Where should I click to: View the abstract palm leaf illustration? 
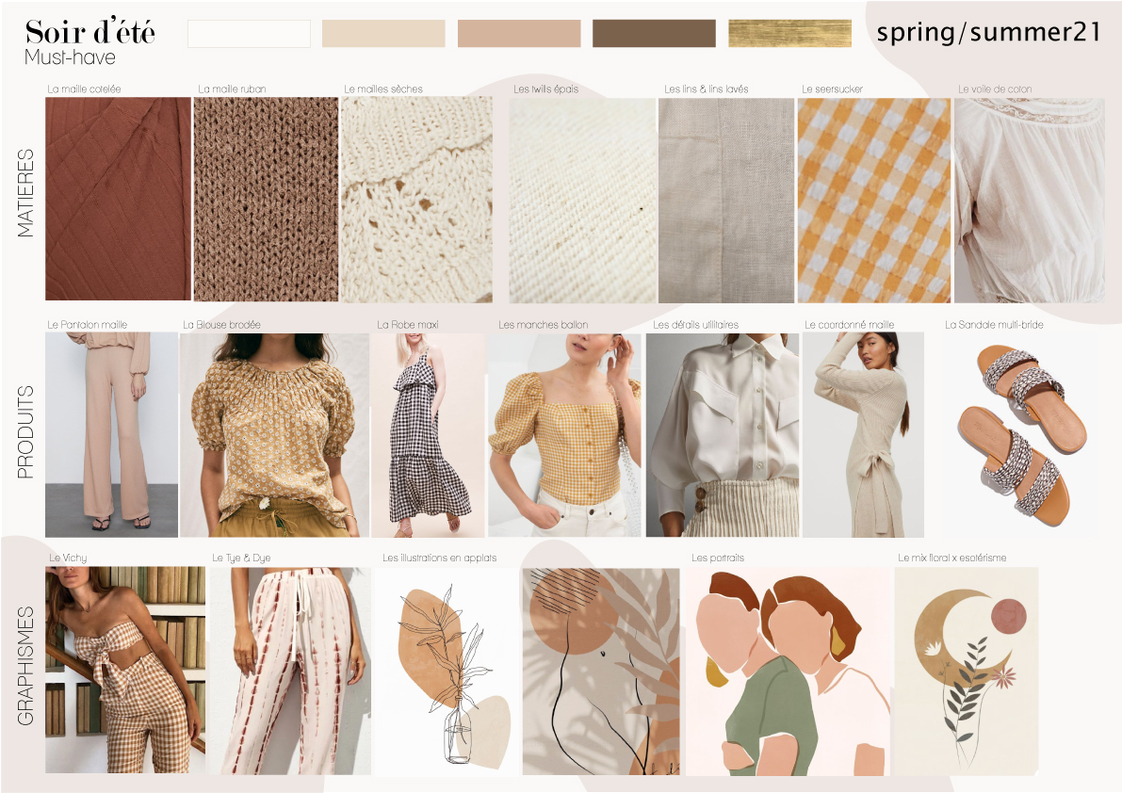click(x=601, y=672)
